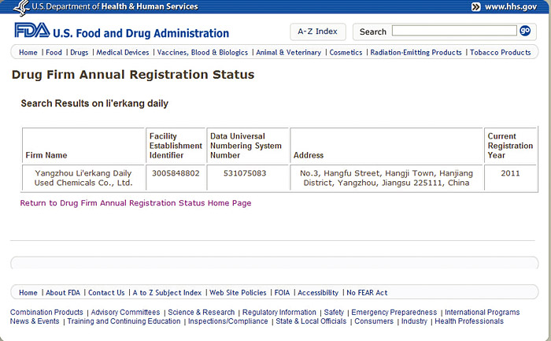The width and height of the screenshot is (551, 341).
Task: Click Search Results on li'erkang daily text
Action: 94,103
